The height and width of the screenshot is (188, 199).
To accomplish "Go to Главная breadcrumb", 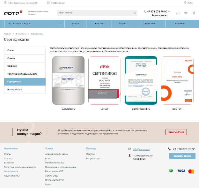I will 8,34.
